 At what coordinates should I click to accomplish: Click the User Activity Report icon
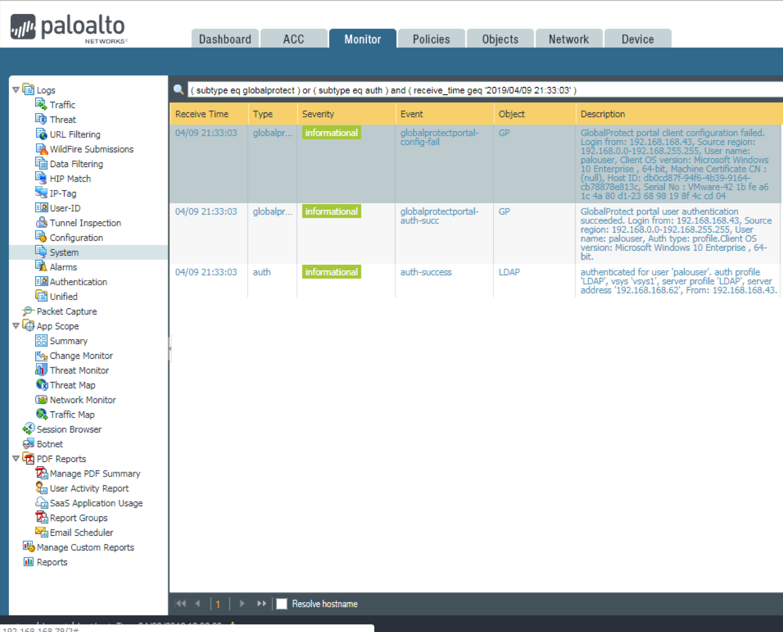click(41, 488)
